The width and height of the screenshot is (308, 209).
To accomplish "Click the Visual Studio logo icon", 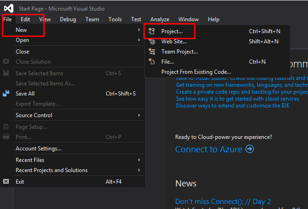I will [9, 8].
